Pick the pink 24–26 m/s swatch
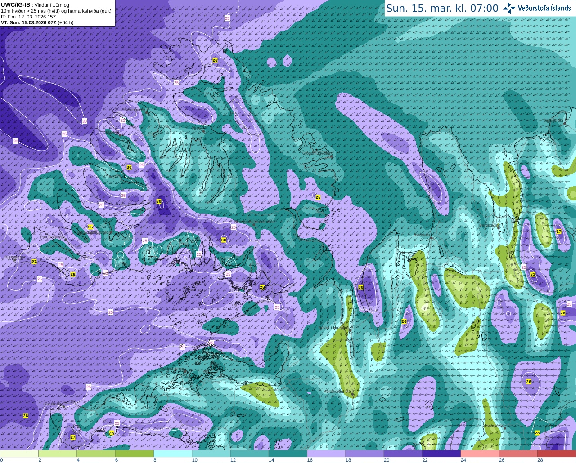The height and width of the screenshot is (463, 576). tap(480, 454)
